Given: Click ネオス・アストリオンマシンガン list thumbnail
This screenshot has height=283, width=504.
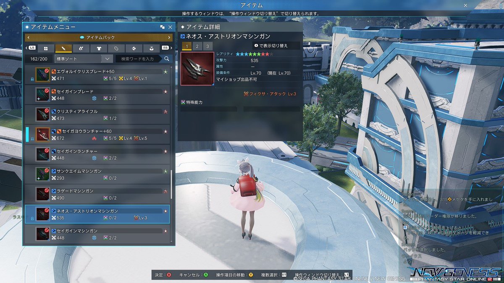Looking at the screenshot, I should tap(43, 214).
